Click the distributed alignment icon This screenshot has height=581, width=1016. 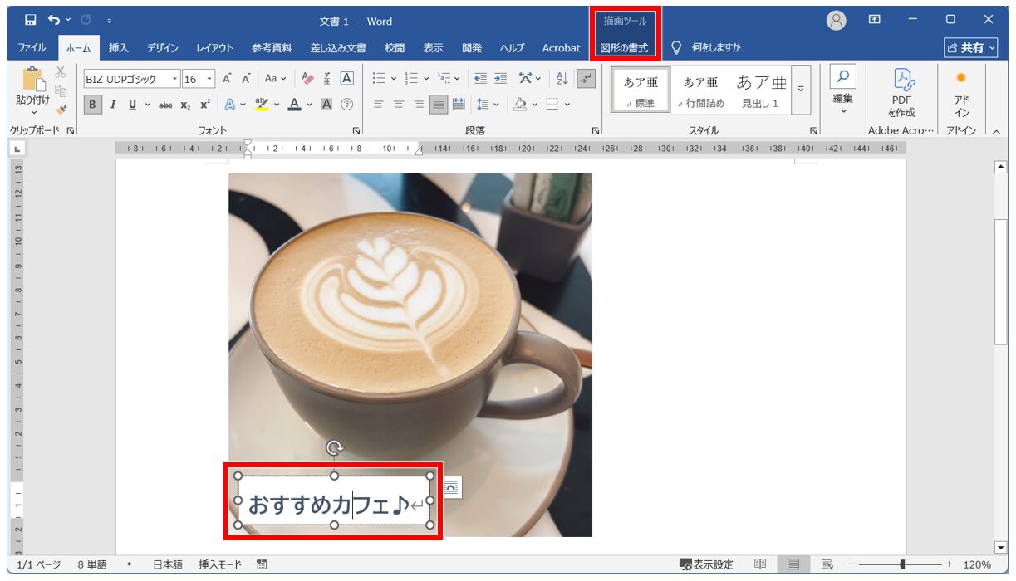459,105
